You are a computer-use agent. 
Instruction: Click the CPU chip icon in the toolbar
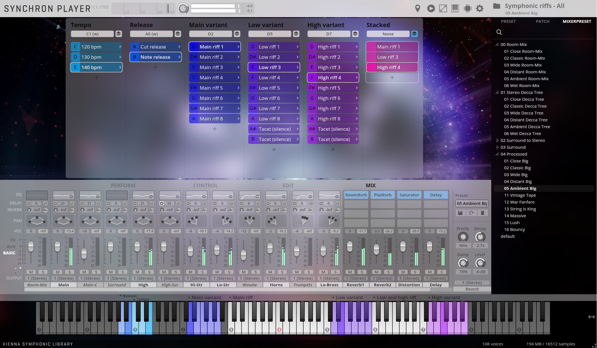pos(468,8)
